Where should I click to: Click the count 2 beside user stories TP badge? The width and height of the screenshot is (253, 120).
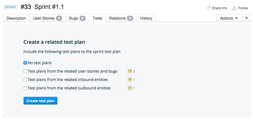coord(134,71)
